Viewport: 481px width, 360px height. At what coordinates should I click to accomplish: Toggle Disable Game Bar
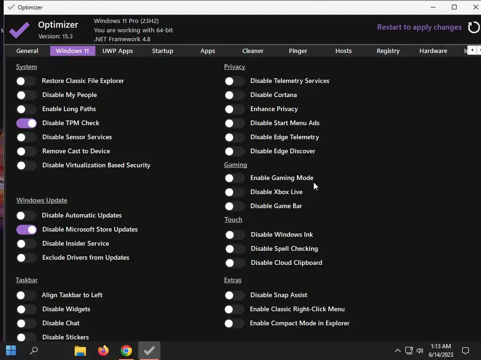(x=235, y=206)
